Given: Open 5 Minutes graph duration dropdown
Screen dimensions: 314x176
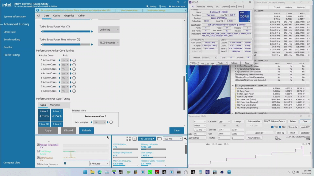Looking at the screenshot, I should click(99, 164).
